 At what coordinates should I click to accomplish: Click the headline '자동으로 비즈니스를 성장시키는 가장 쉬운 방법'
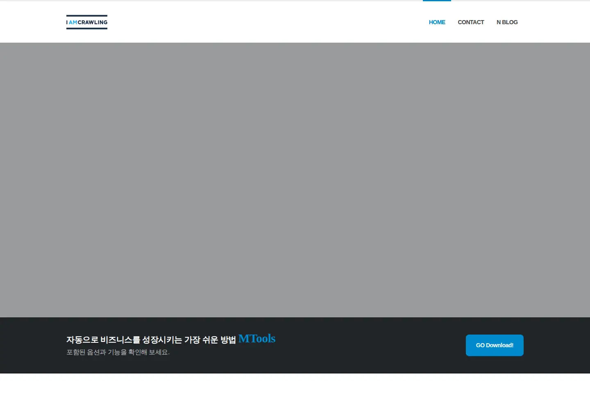pyautogui.click(x=151, y=339)
